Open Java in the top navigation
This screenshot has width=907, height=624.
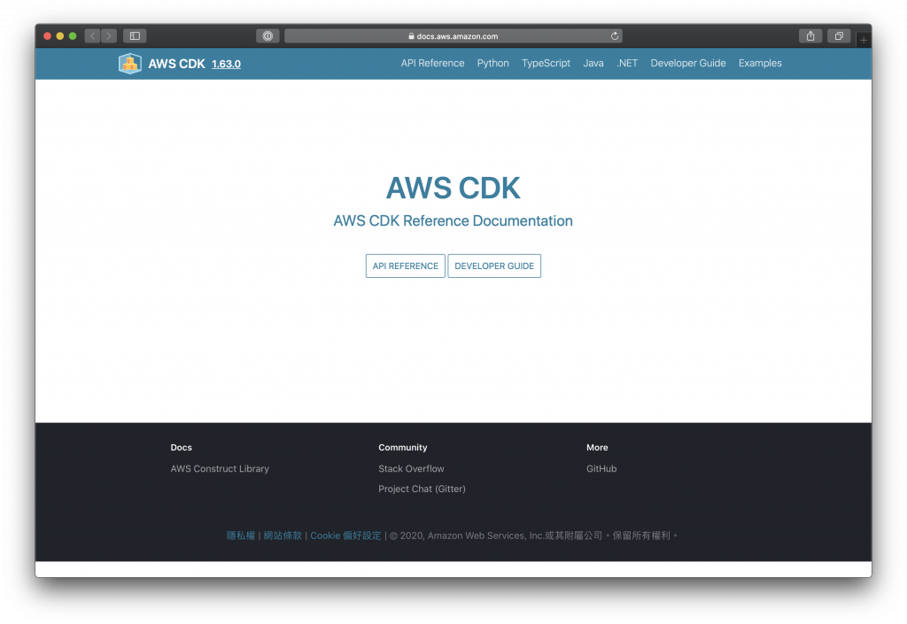click(593, 63)
